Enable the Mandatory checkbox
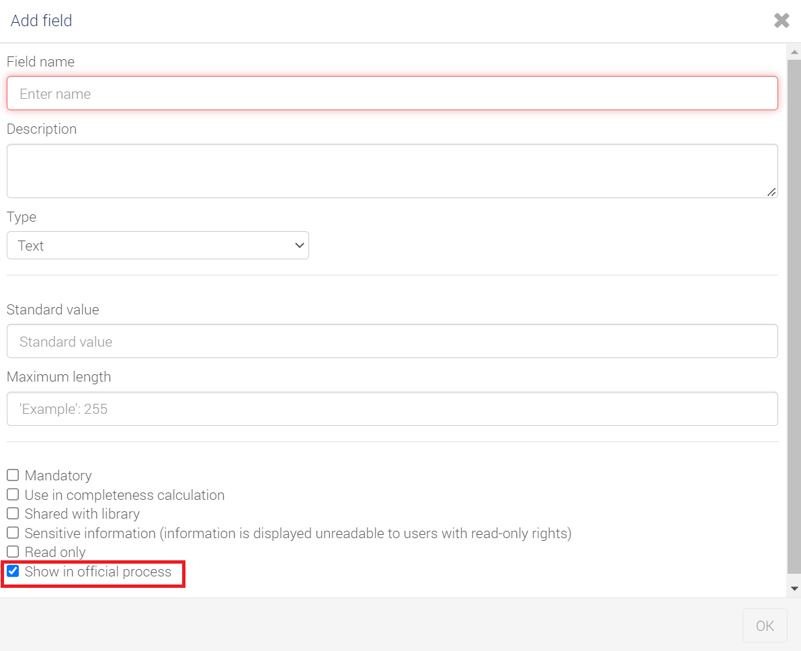 point(13,476)
